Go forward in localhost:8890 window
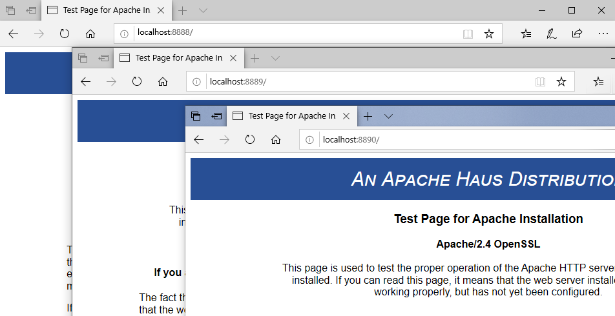The image size is (615, 316). (224, 139)
